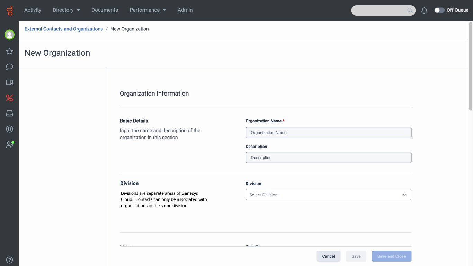
Task: Click the Genesys logo icon
Action: click(9, 10)
